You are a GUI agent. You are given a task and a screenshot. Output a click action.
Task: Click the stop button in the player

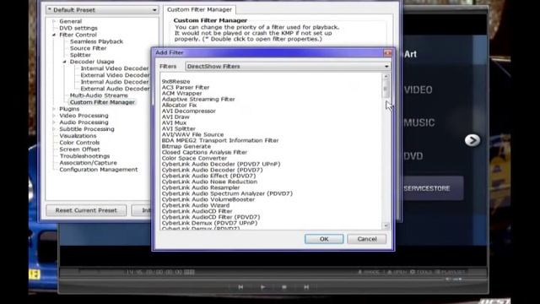point(284,287)
